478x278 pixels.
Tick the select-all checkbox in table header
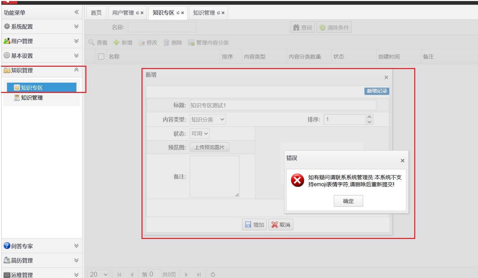pos(101,57)
